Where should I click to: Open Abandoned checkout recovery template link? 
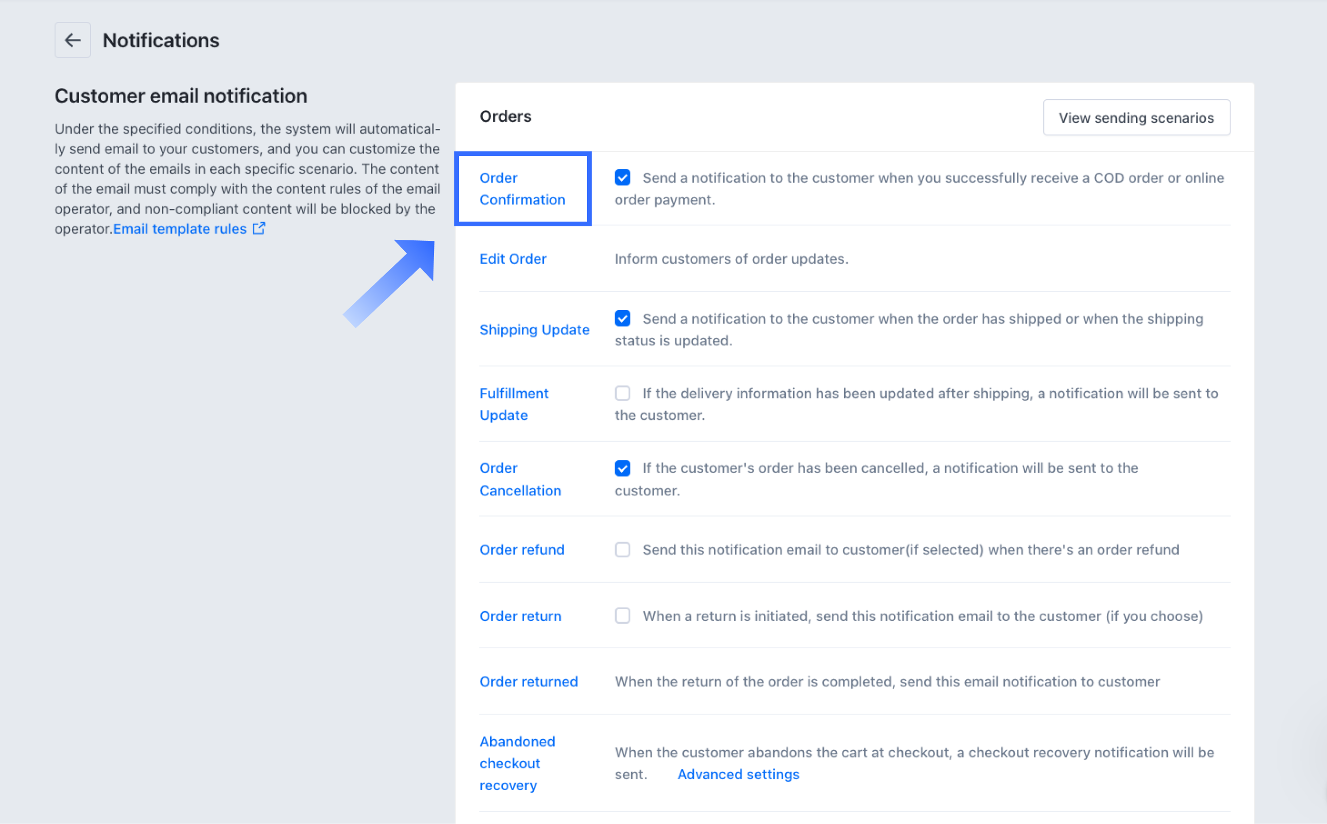pos(517,763)
